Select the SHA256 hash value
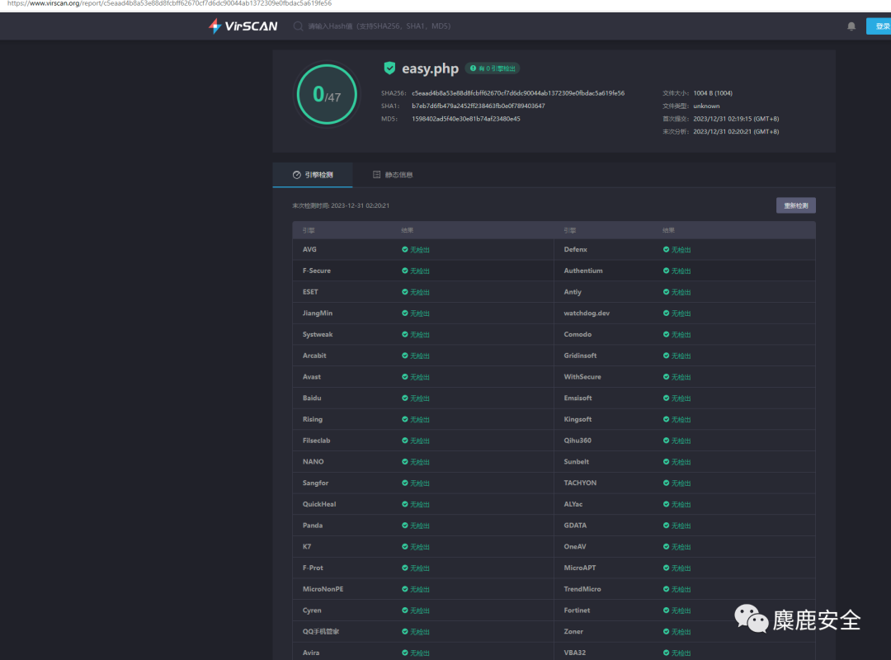891x660 pixels. point(517,93)
